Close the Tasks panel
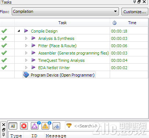Image resolution: width=149 pixels, height=138 pixels. point(144,2)
